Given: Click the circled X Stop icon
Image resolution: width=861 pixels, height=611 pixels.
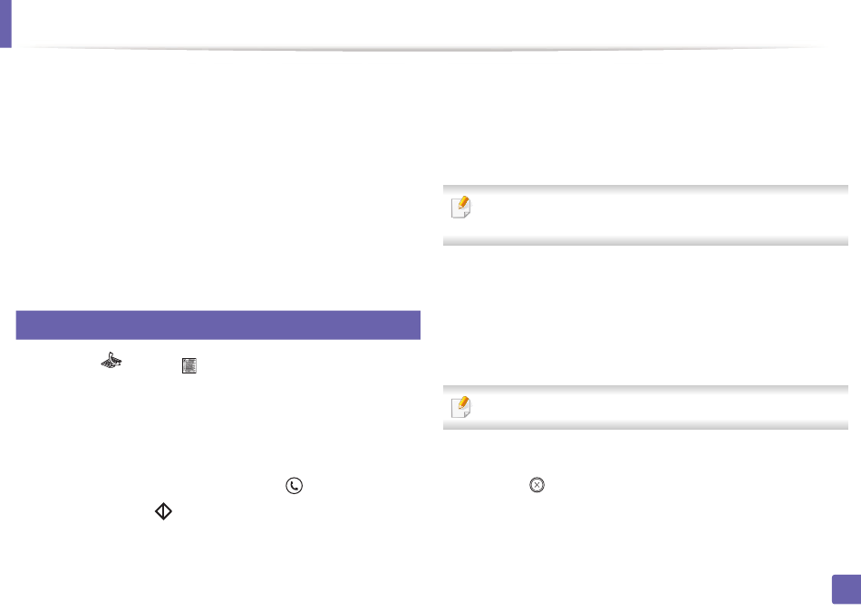Looking at the screenshot, I should tap(537, 485).
